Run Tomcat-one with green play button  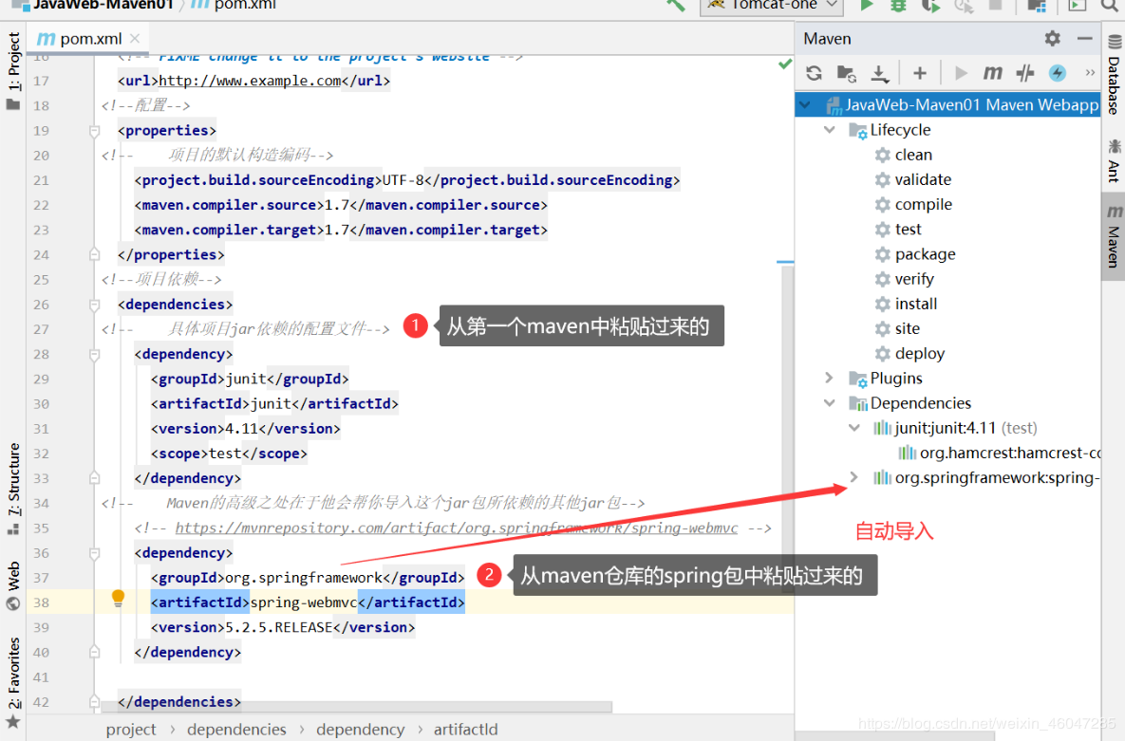click(x=867, y=6)
